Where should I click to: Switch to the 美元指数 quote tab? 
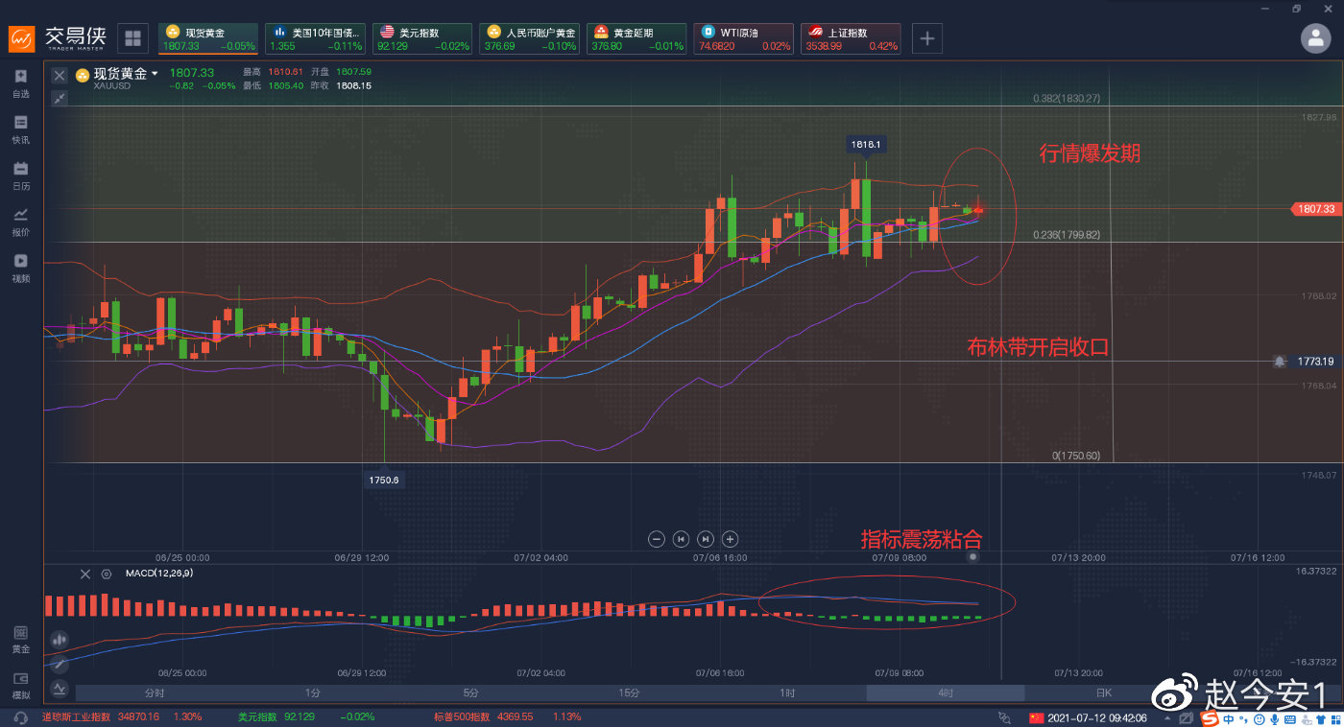423,38
